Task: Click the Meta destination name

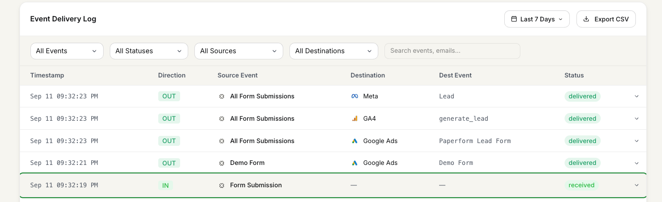Action: click(371, 96)
